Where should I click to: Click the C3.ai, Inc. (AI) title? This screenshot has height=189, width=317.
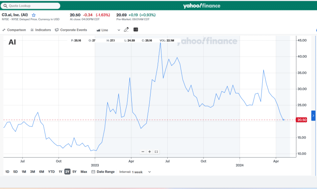[15, 15]
